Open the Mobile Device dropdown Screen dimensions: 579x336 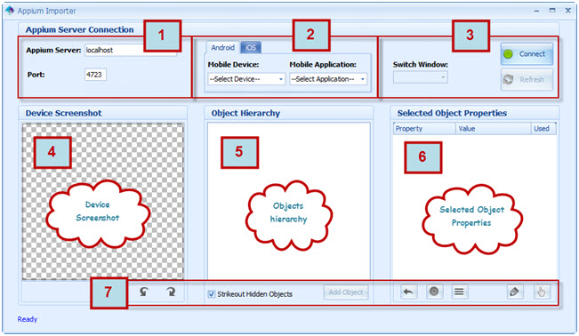(246, 79)
